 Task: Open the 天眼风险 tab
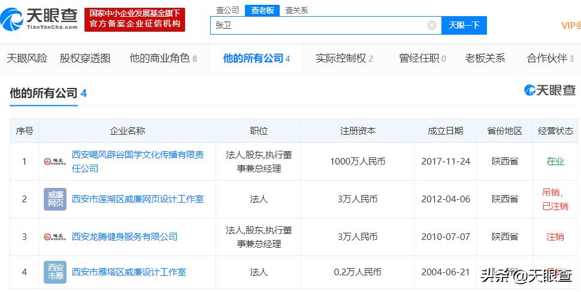(27, 58)
